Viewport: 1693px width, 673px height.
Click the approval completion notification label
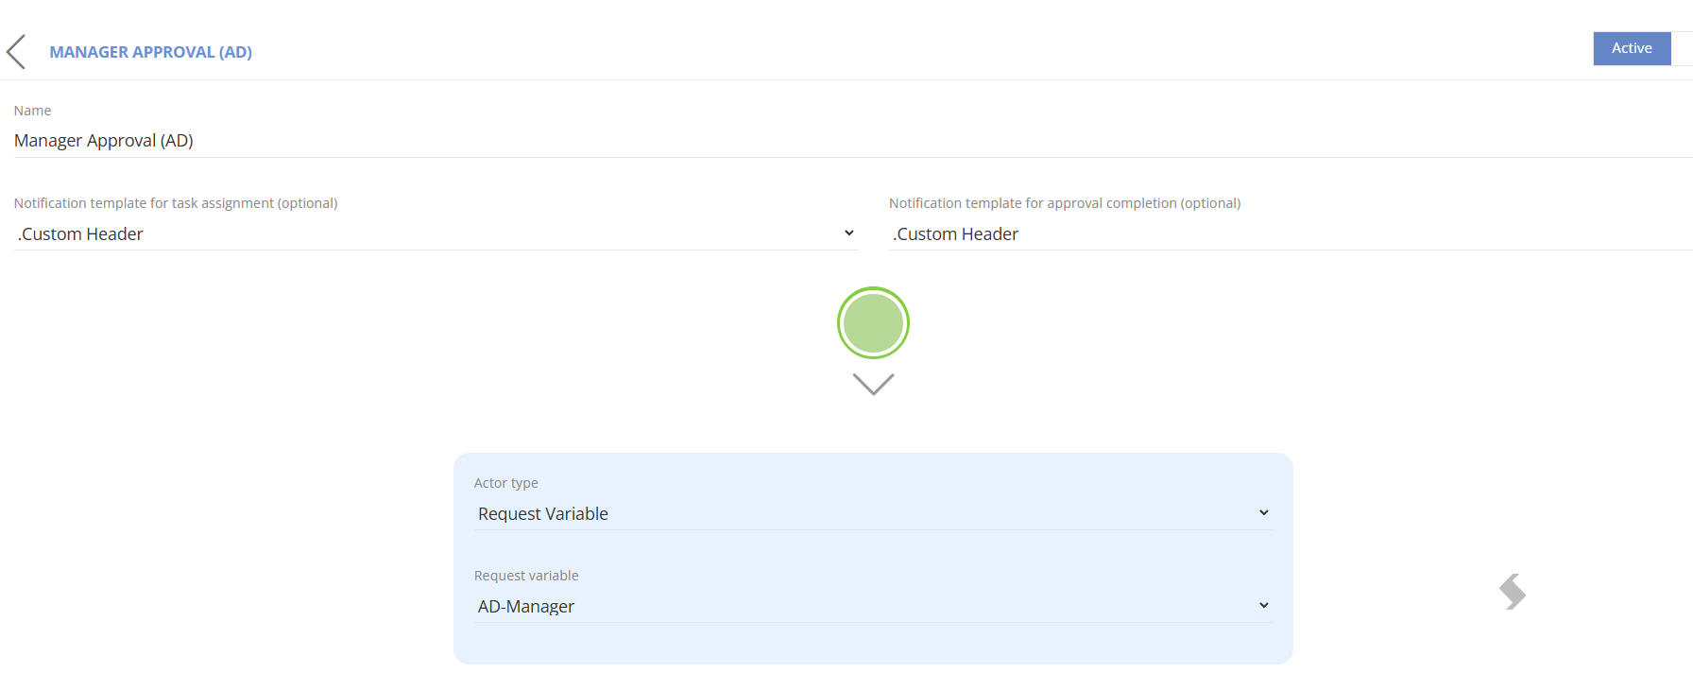click(1065, 203)
